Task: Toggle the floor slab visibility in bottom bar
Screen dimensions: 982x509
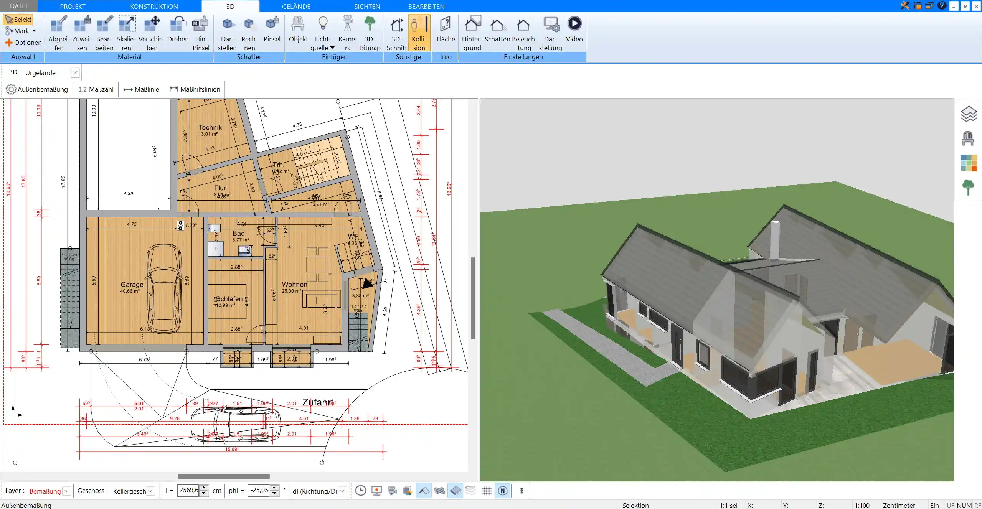Action: pyautogui.click(x=455, y=491)
